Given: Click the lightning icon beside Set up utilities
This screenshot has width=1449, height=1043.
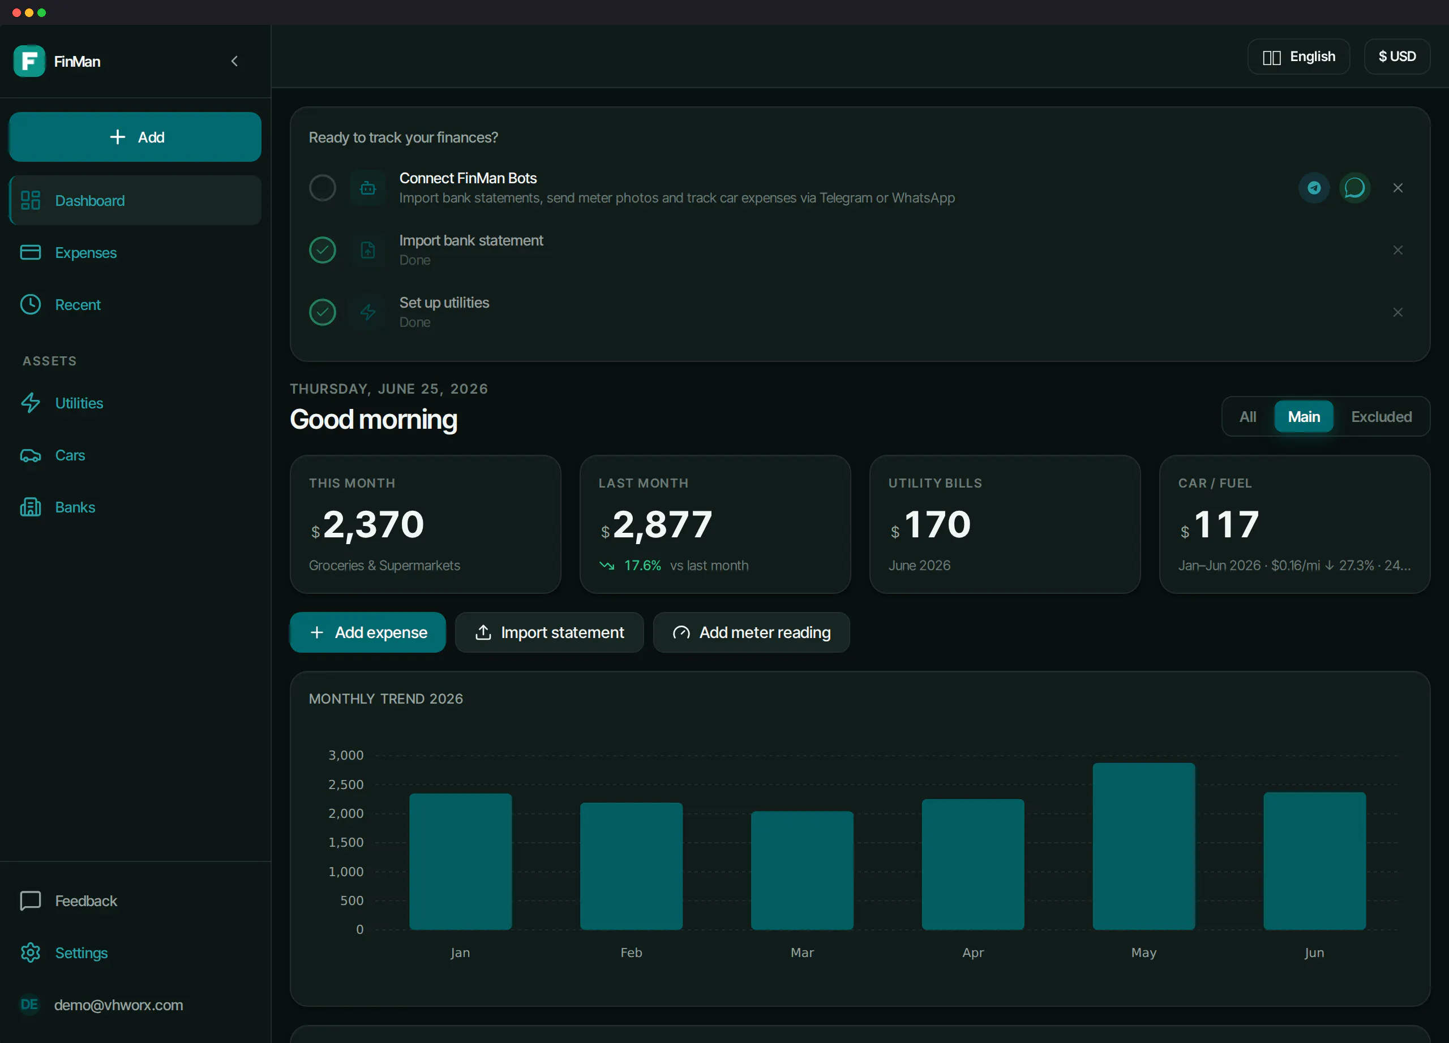Looking at the screenshot, I should [368, 313].
